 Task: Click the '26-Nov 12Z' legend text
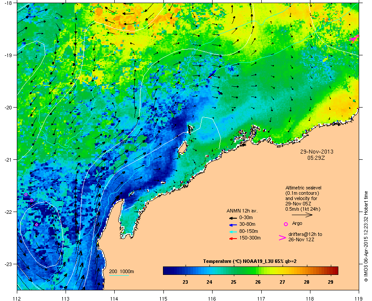301,239
